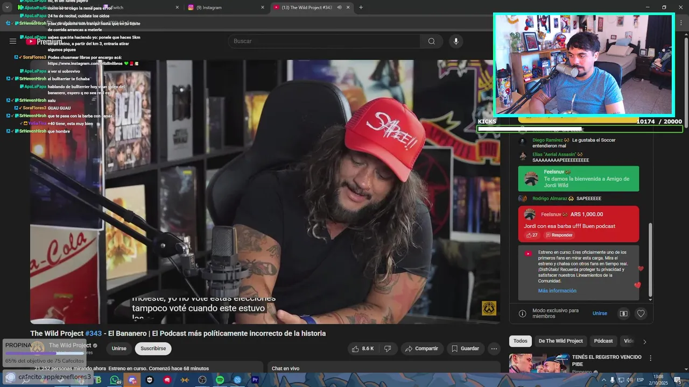Open Discord from the taskbar

(x=132, y=380)
